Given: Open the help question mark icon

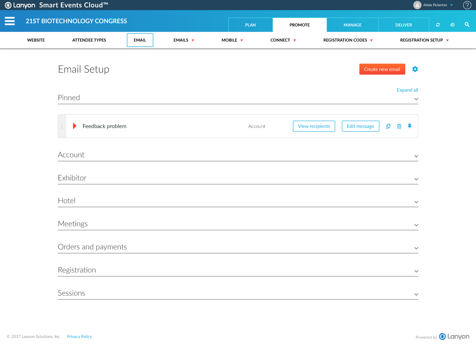Looking at the screenshot, I should coord(467,5).
